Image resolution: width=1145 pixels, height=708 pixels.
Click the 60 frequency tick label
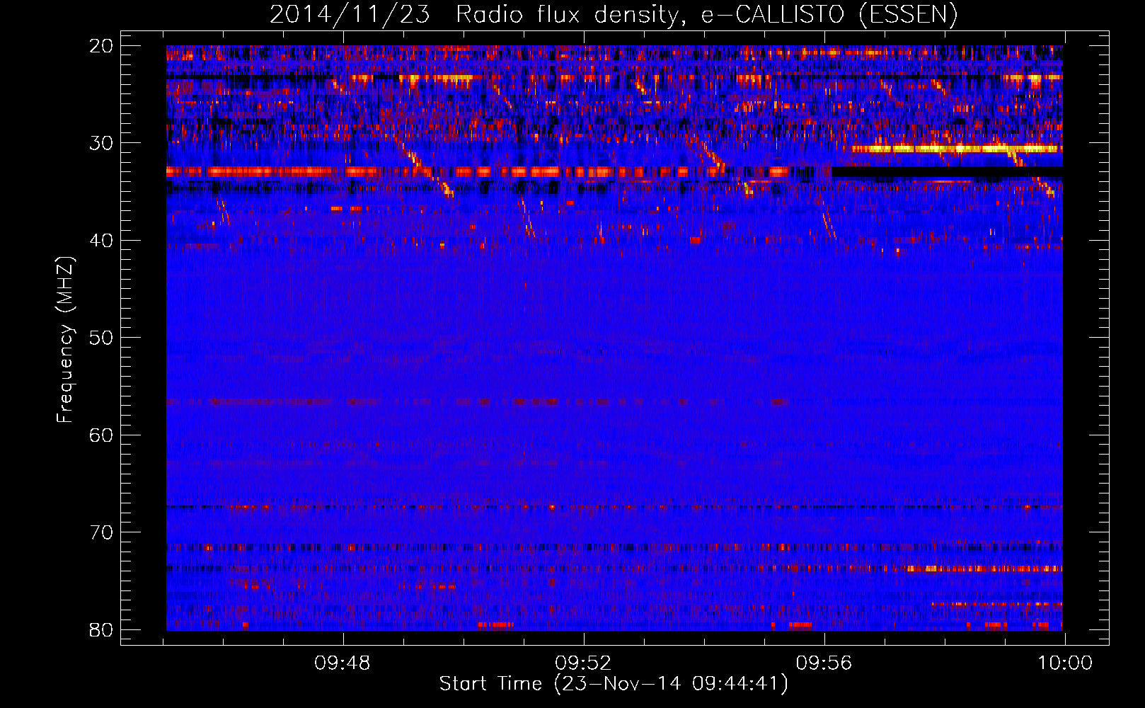point(101,435)
